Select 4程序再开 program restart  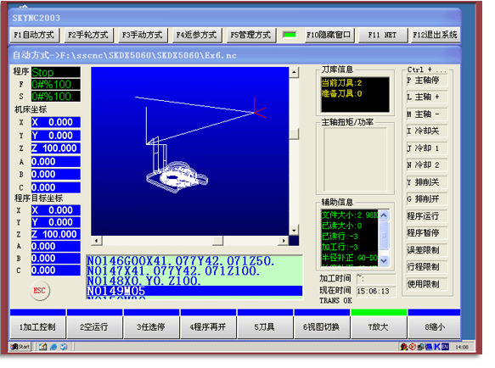point(208,327)
